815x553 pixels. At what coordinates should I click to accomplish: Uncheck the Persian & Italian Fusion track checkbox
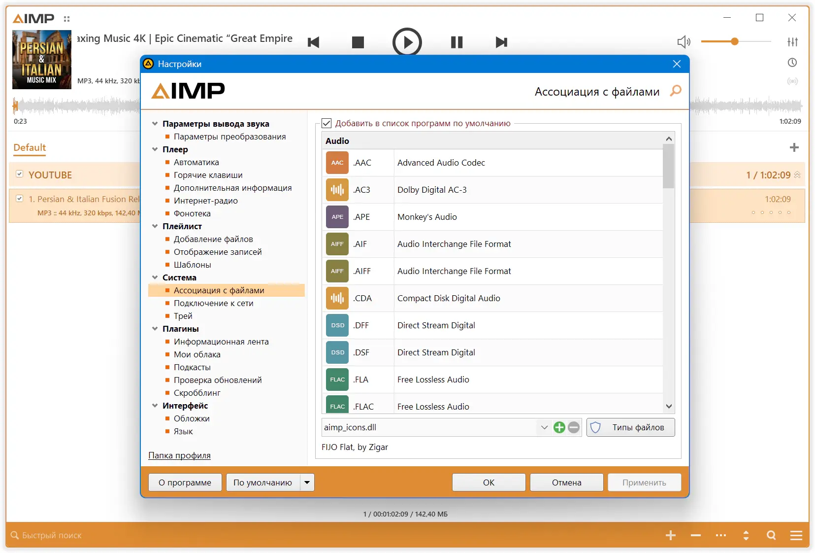(x=20, y=199)
